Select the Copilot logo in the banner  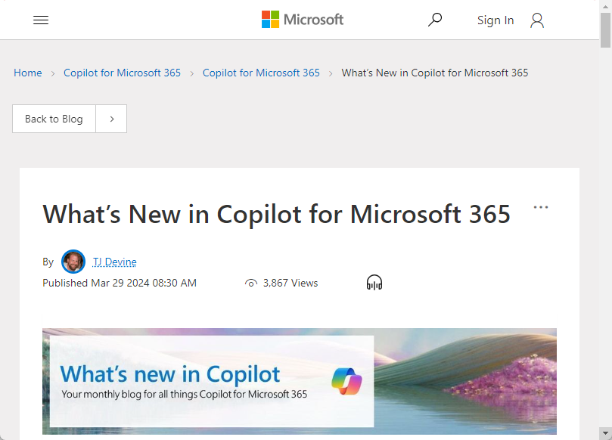pyautogui.click(x=346, y=381)
